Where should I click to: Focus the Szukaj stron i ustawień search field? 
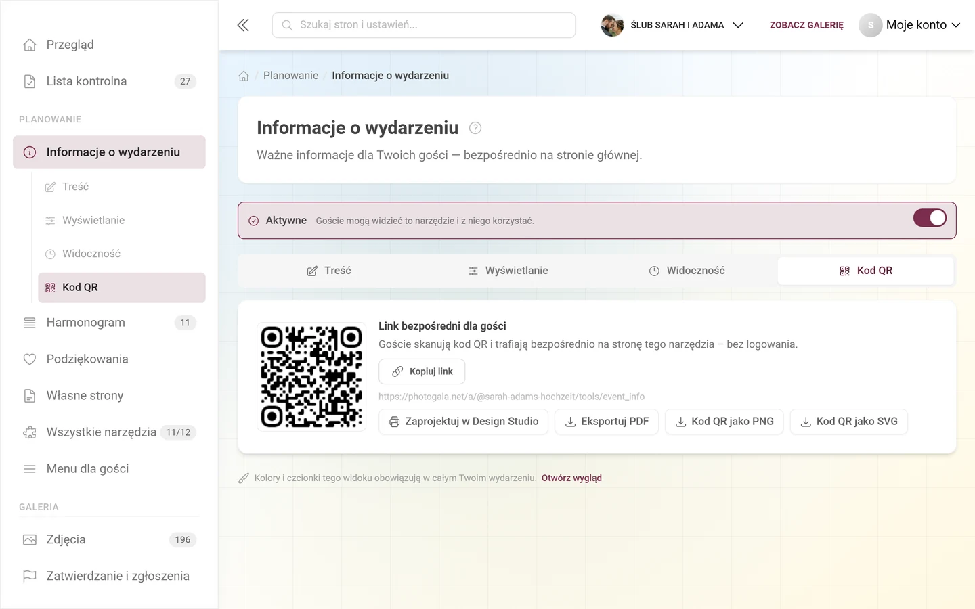424,25
